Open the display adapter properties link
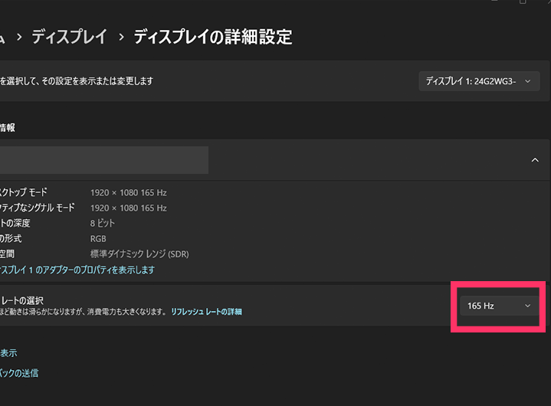Screen dimensions: 551x406 77,270
